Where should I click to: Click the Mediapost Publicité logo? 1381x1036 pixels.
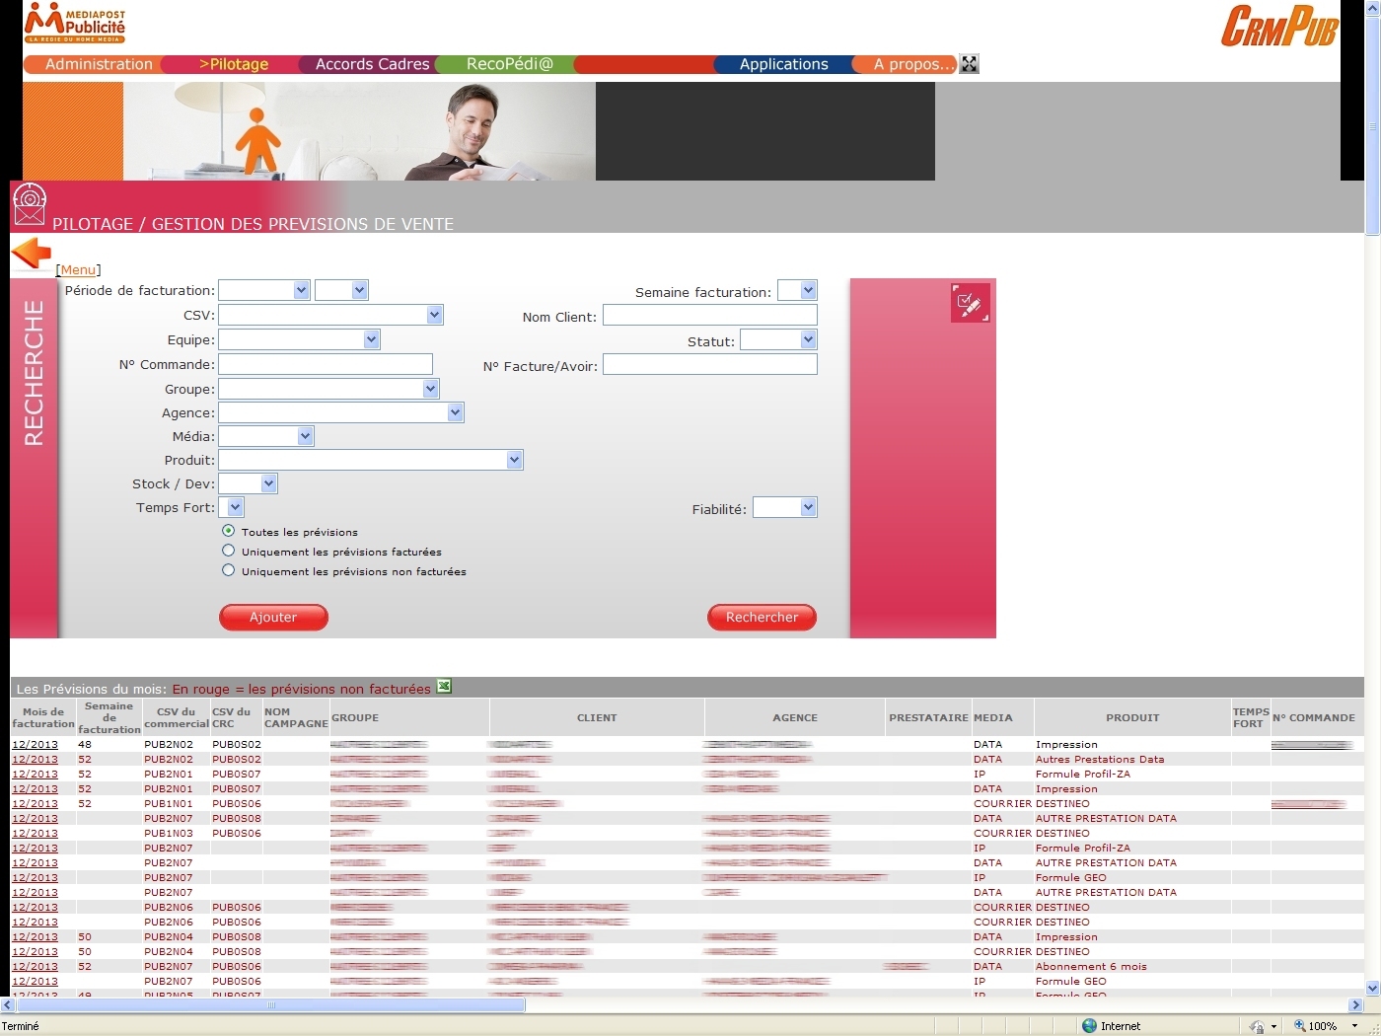[76, 23]
